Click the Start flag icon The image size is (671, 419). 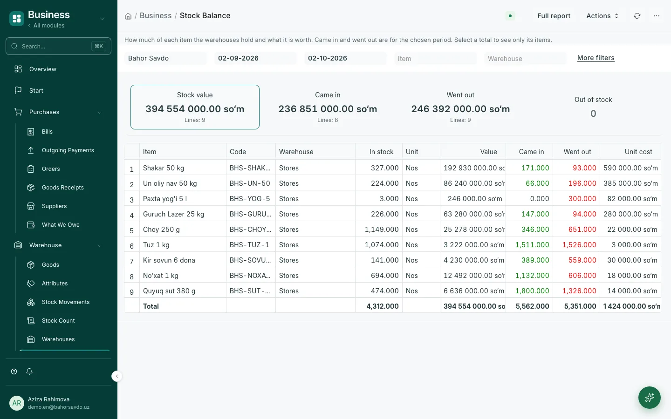tap(18, 90)
